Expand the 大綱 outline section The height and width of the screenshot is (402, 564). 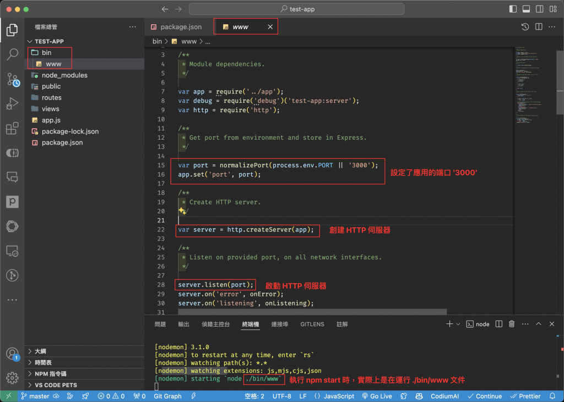(x=84, y=351)
